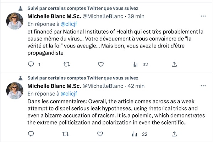Retweet the National Institutes of Health tweet

point(67,64)
